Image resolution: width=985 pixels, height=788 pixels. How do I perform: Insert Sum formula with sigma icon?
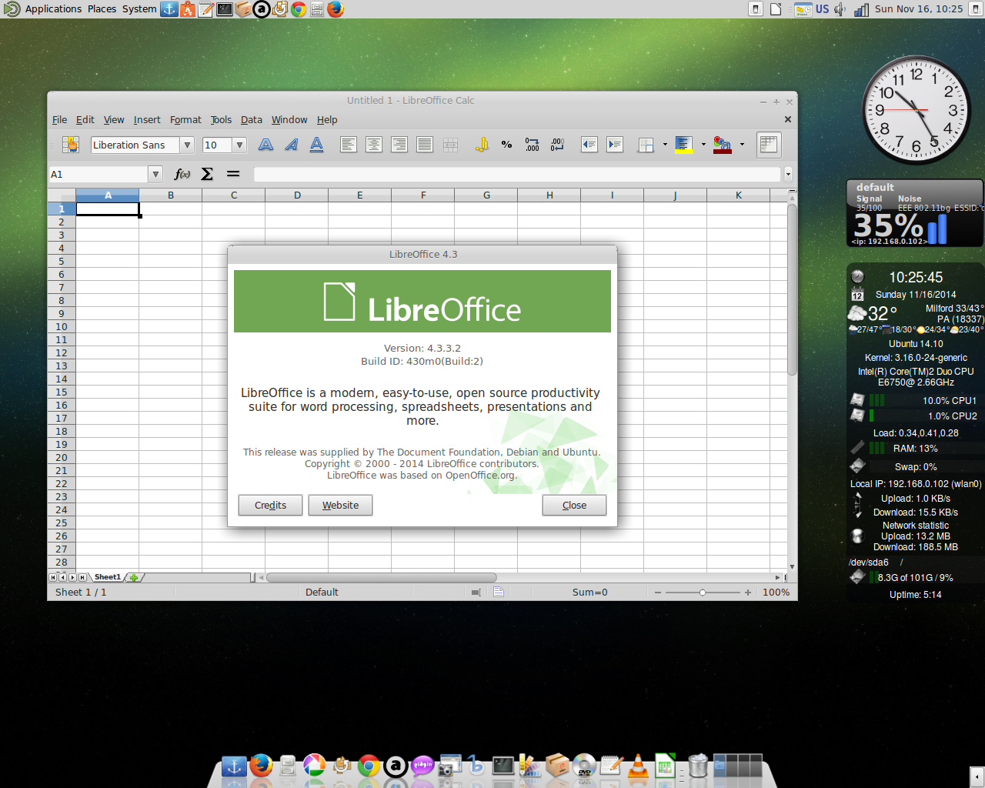pyautogui.click(x=207, y=174)
